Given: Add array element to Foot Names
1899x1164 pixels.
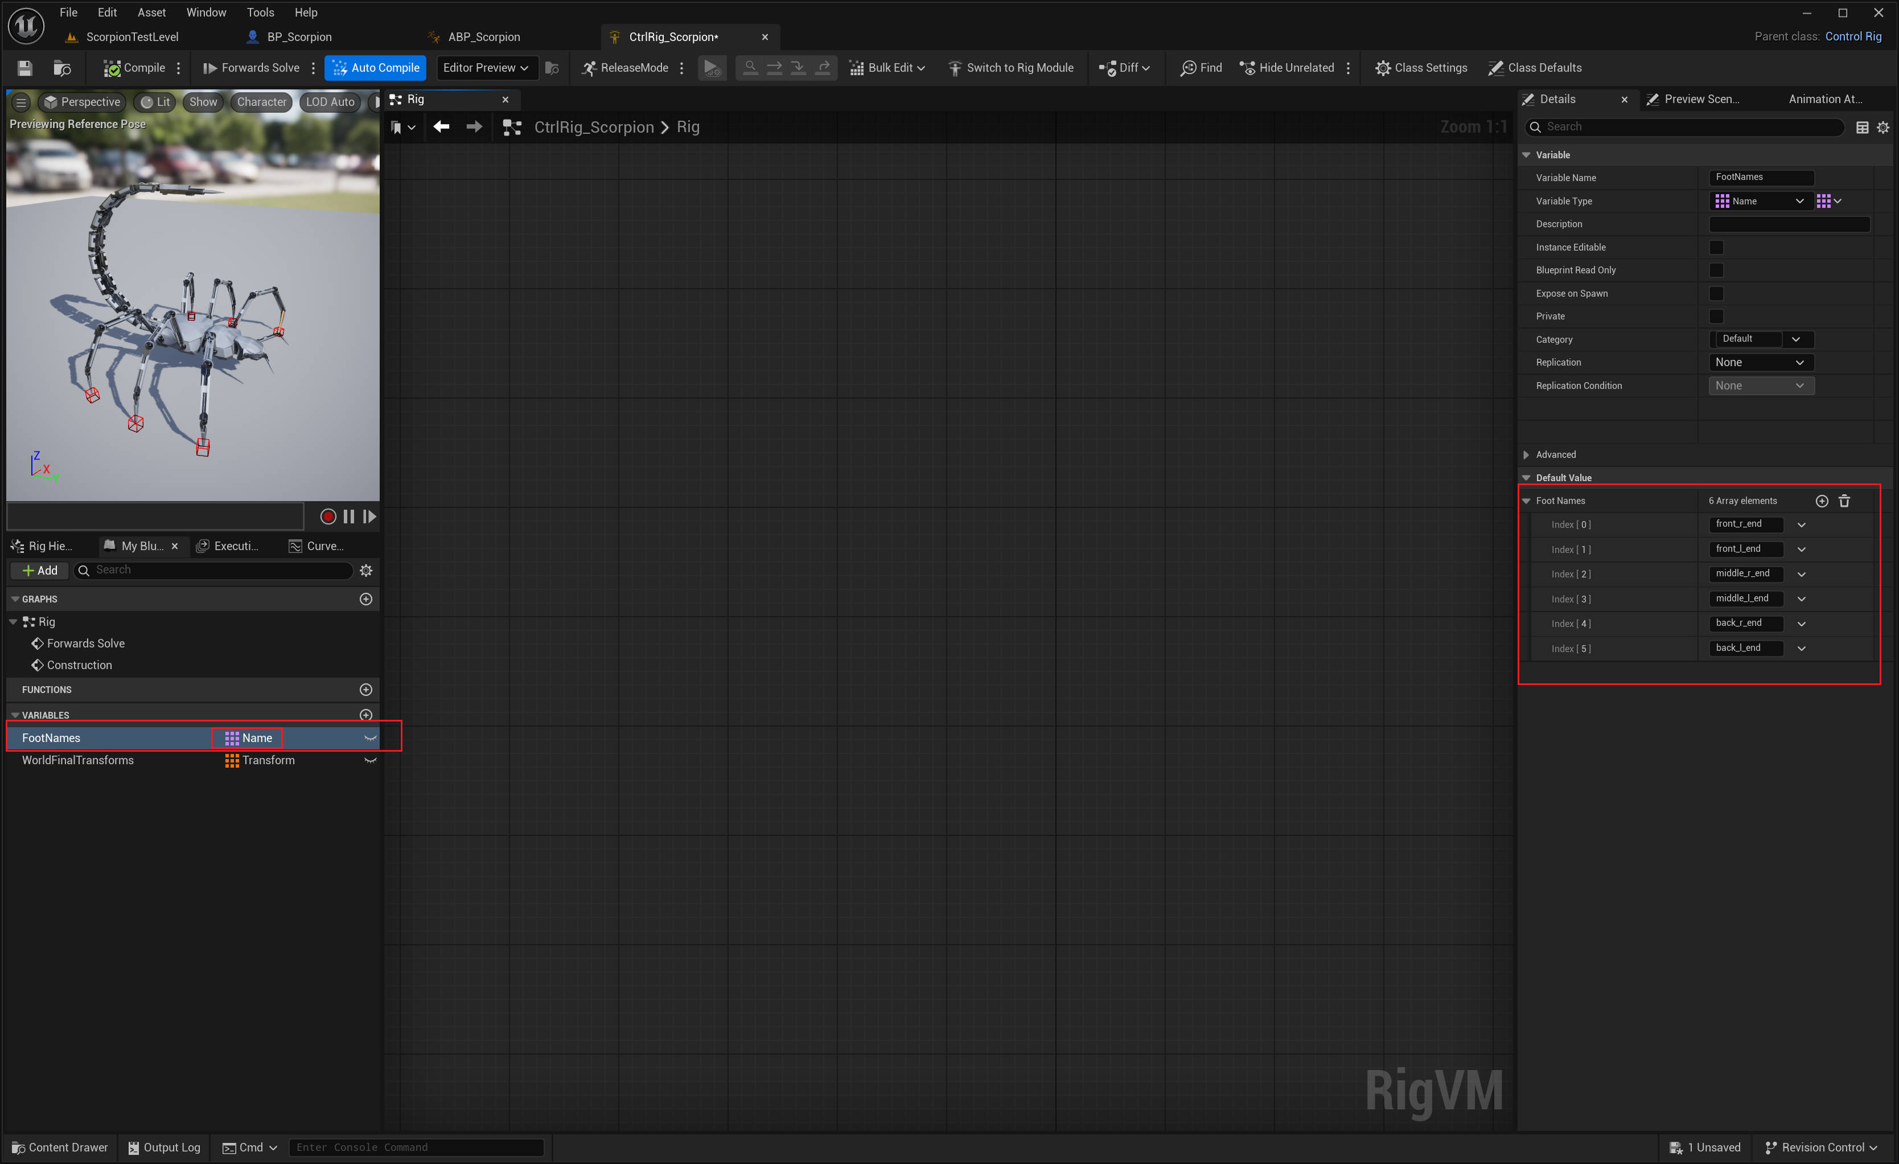Looking at the screenshot, I should 1821,501.
